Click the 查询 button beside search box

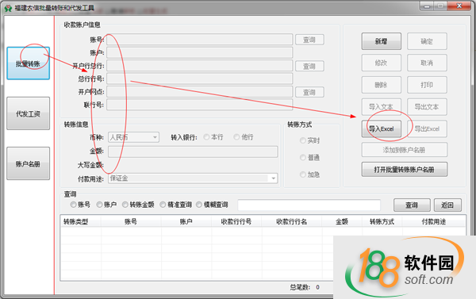pyautogui.click(x=412, y=205)
